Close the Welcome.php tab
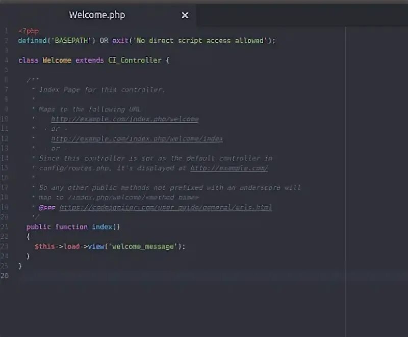The width and height of the screenshot is (408, 337). (x=185, y=15)
